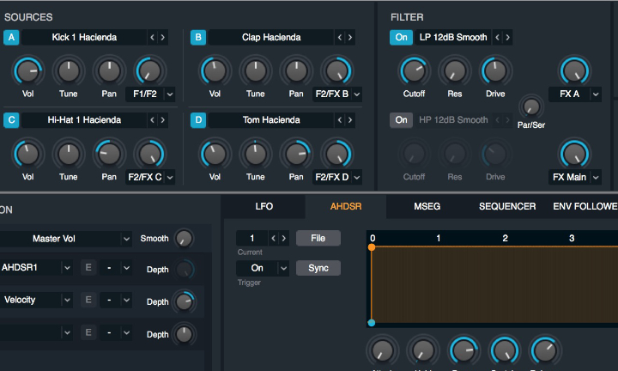This screenshot has width=618, height=371.
Task: Open F2/FX D routing dropdown
Action: [x=337, y=177]
